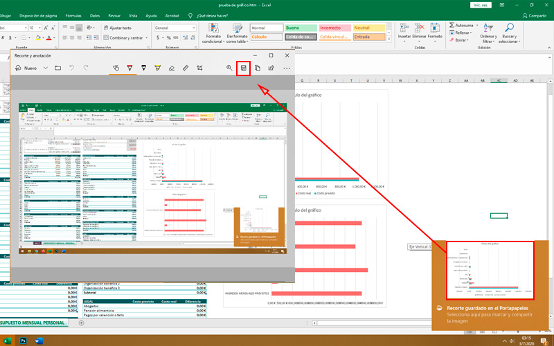554x346 pixels.
Task: Open Photoshop from the taskbar
Action: click(23, 340)
